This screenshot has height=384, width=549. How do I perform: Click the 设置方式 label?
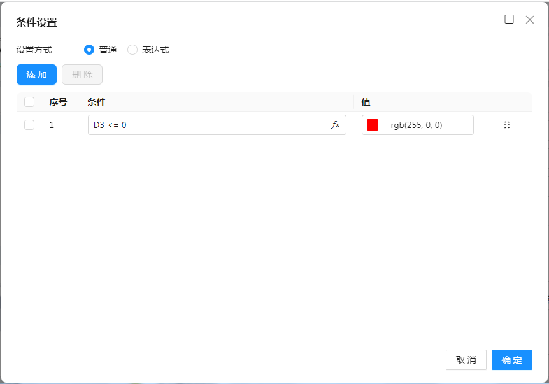coord(34,50)
